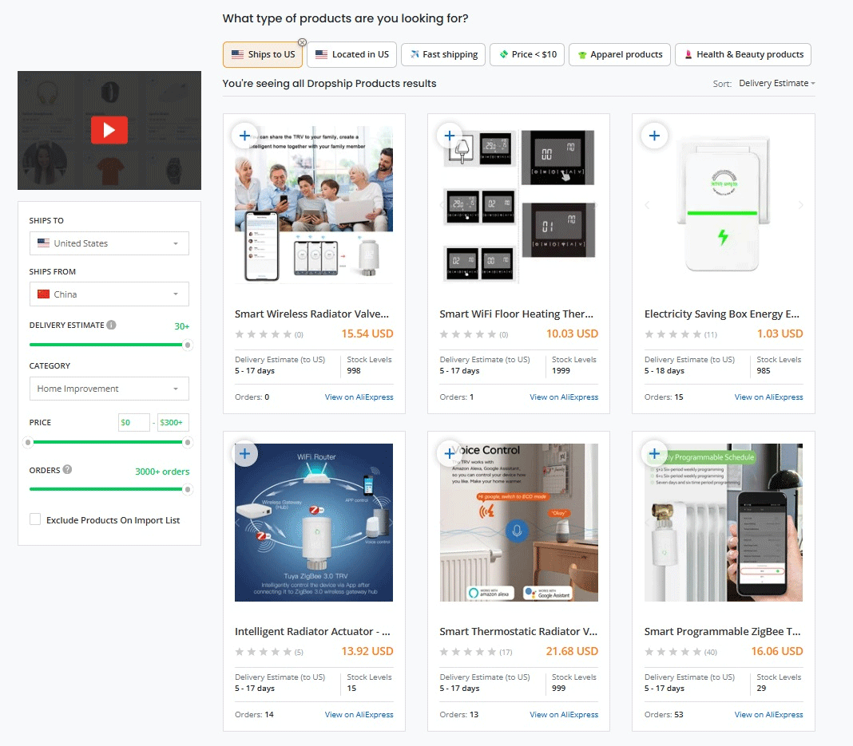Open the Home Improvement category dropdown
The image size is (853, 746).
109,389
